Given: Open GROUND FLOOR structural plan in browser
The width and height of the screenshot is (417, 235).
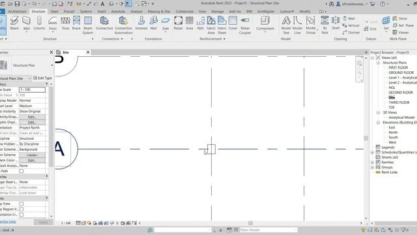Looking at the screenshot, I should click(x=401, y=72).
